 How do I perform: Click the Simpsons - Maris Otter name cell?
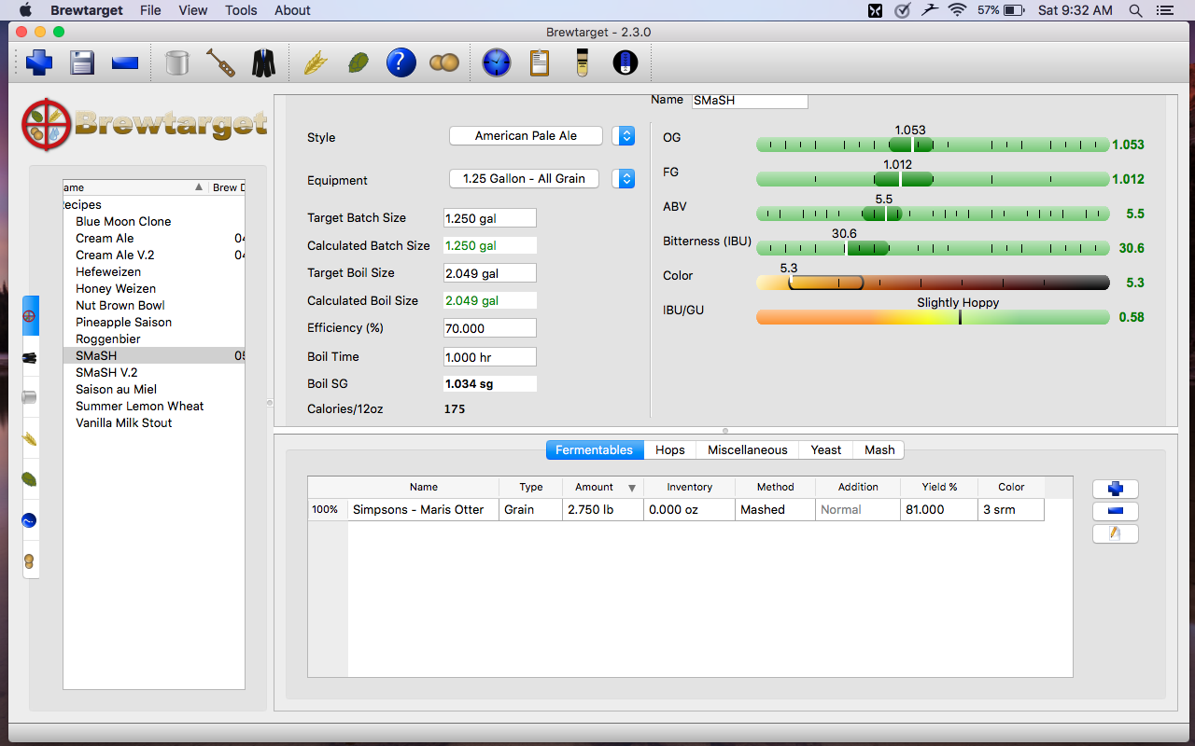tap(423, 510)
